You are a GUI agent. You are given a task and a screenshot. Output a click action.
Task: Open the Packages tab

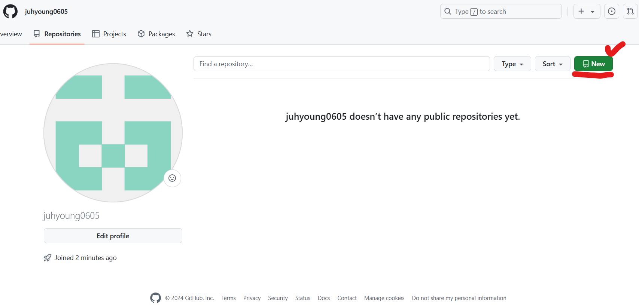coord(156,34)
